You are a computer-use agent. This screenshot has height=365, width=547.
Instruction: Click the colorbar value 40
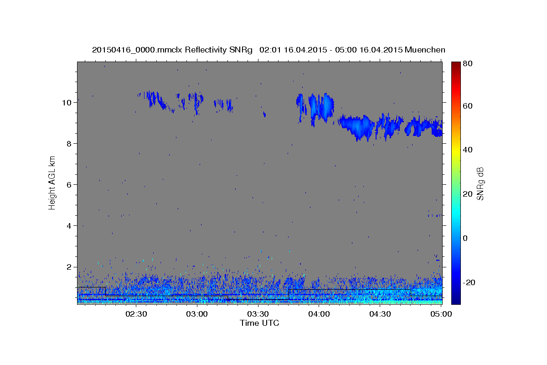coord(467,150)
